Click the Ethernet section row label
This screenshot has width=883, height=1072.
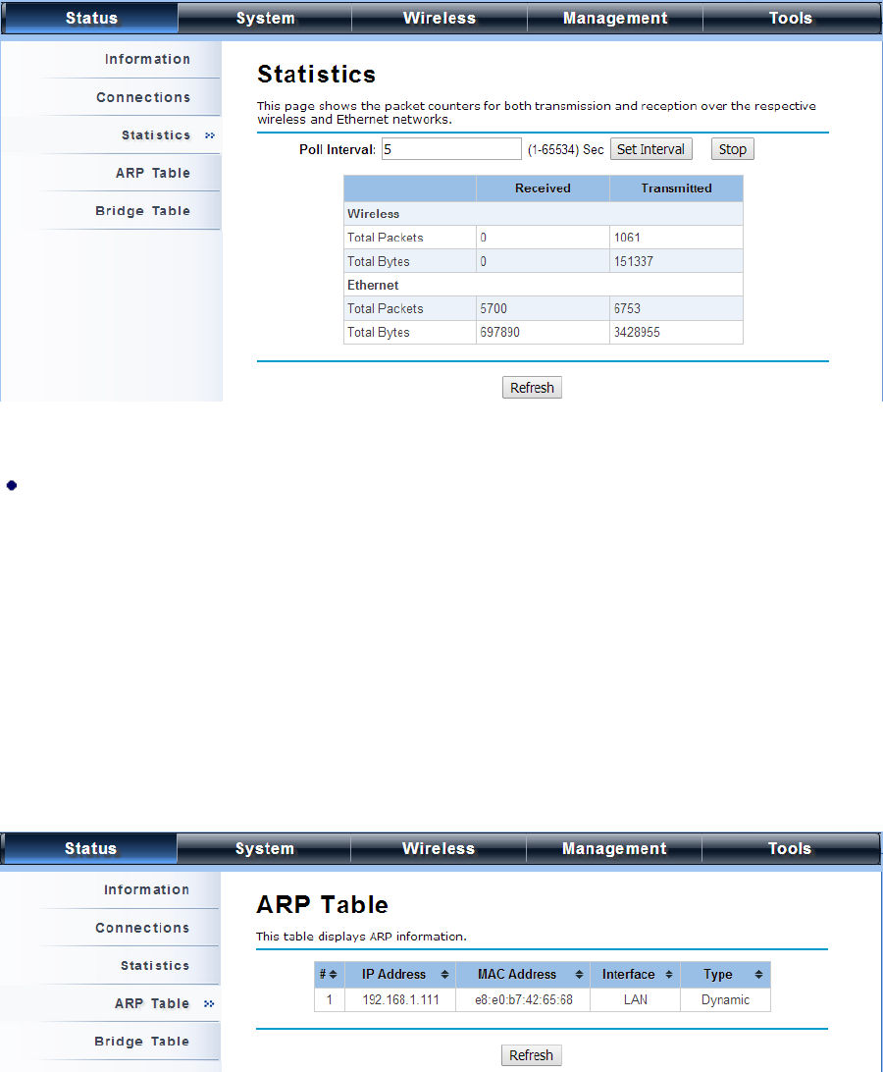(373, 285)
